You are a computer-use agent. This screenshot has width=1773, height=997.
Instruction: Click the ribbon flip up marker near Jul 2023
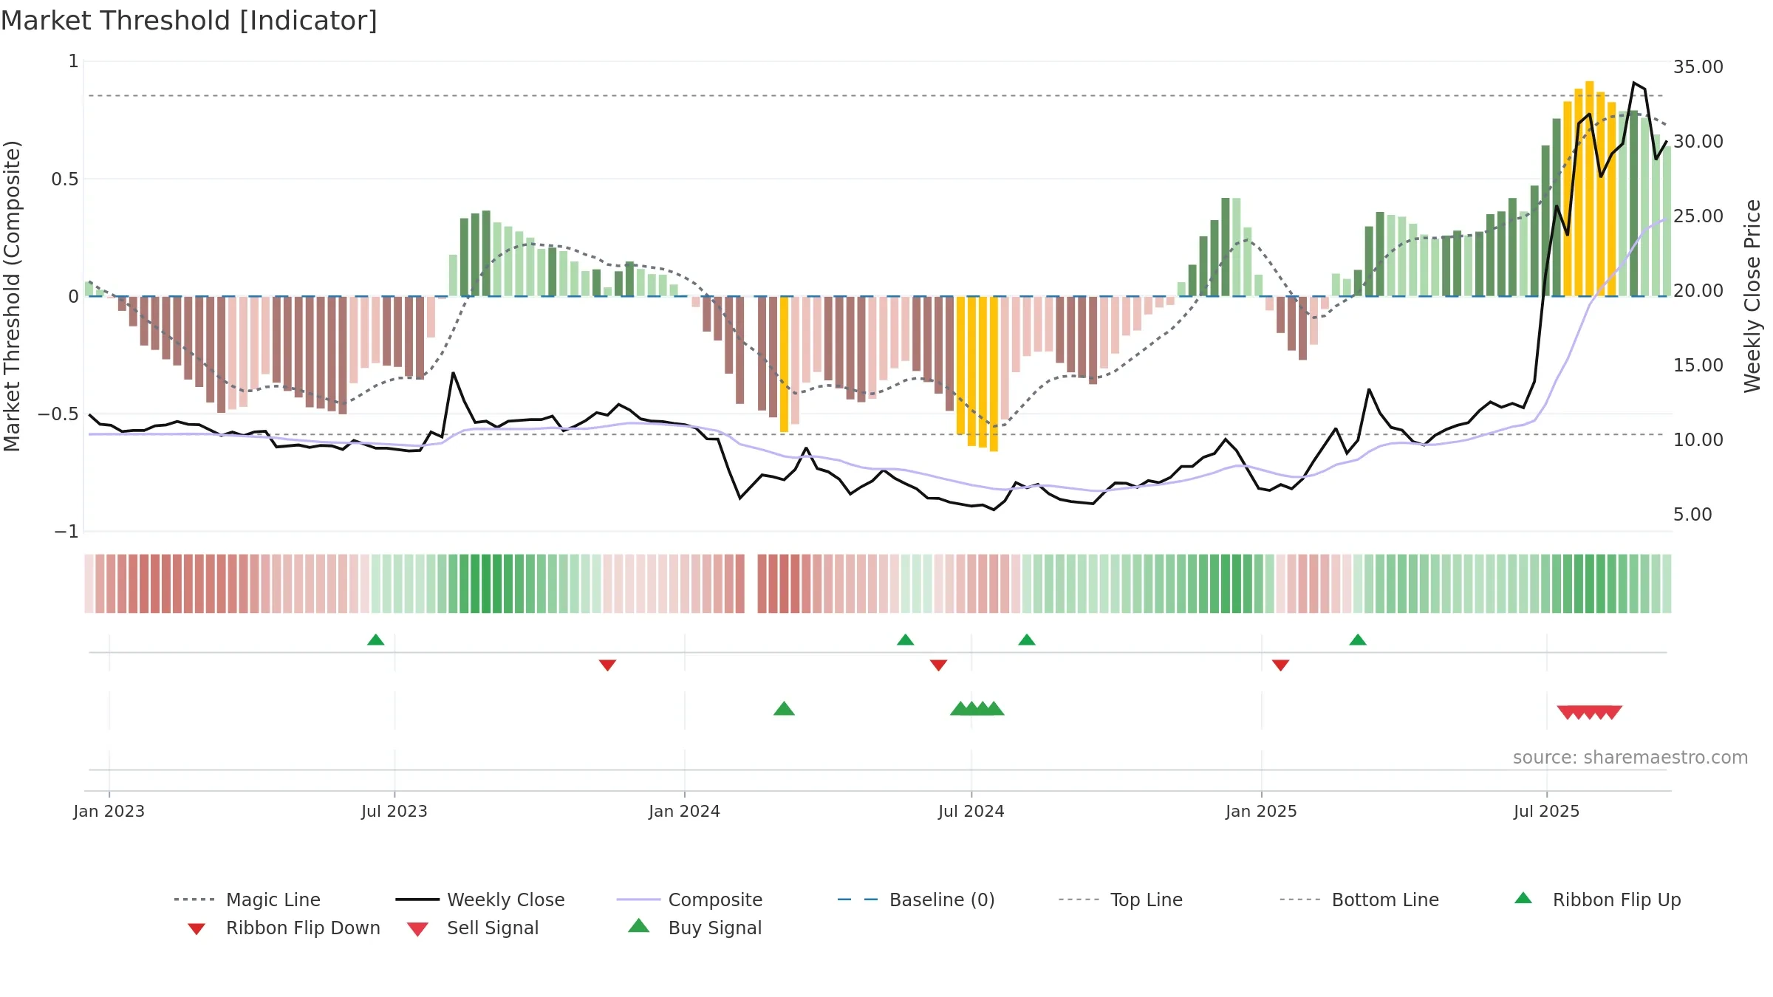pos(375,640)
